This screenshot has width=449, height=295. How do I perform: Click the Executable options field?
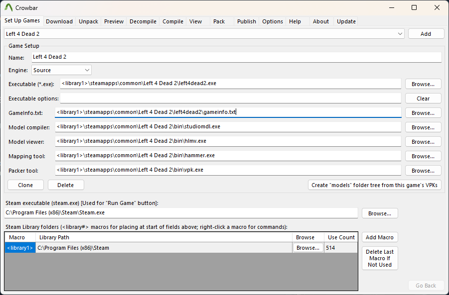click(231, 98)
